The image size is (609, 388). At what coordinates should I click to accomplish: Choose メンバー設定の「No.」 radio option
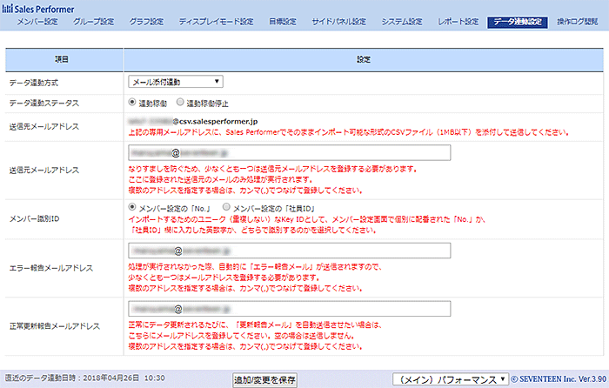coord(132,208)
